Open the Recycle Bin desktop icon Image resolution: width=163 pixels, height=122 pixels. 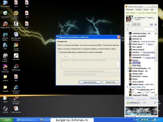[5, 15]
